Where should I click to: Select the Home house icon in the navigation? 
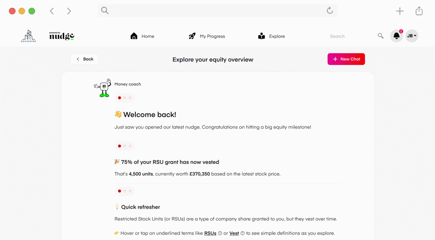(134, 36)
